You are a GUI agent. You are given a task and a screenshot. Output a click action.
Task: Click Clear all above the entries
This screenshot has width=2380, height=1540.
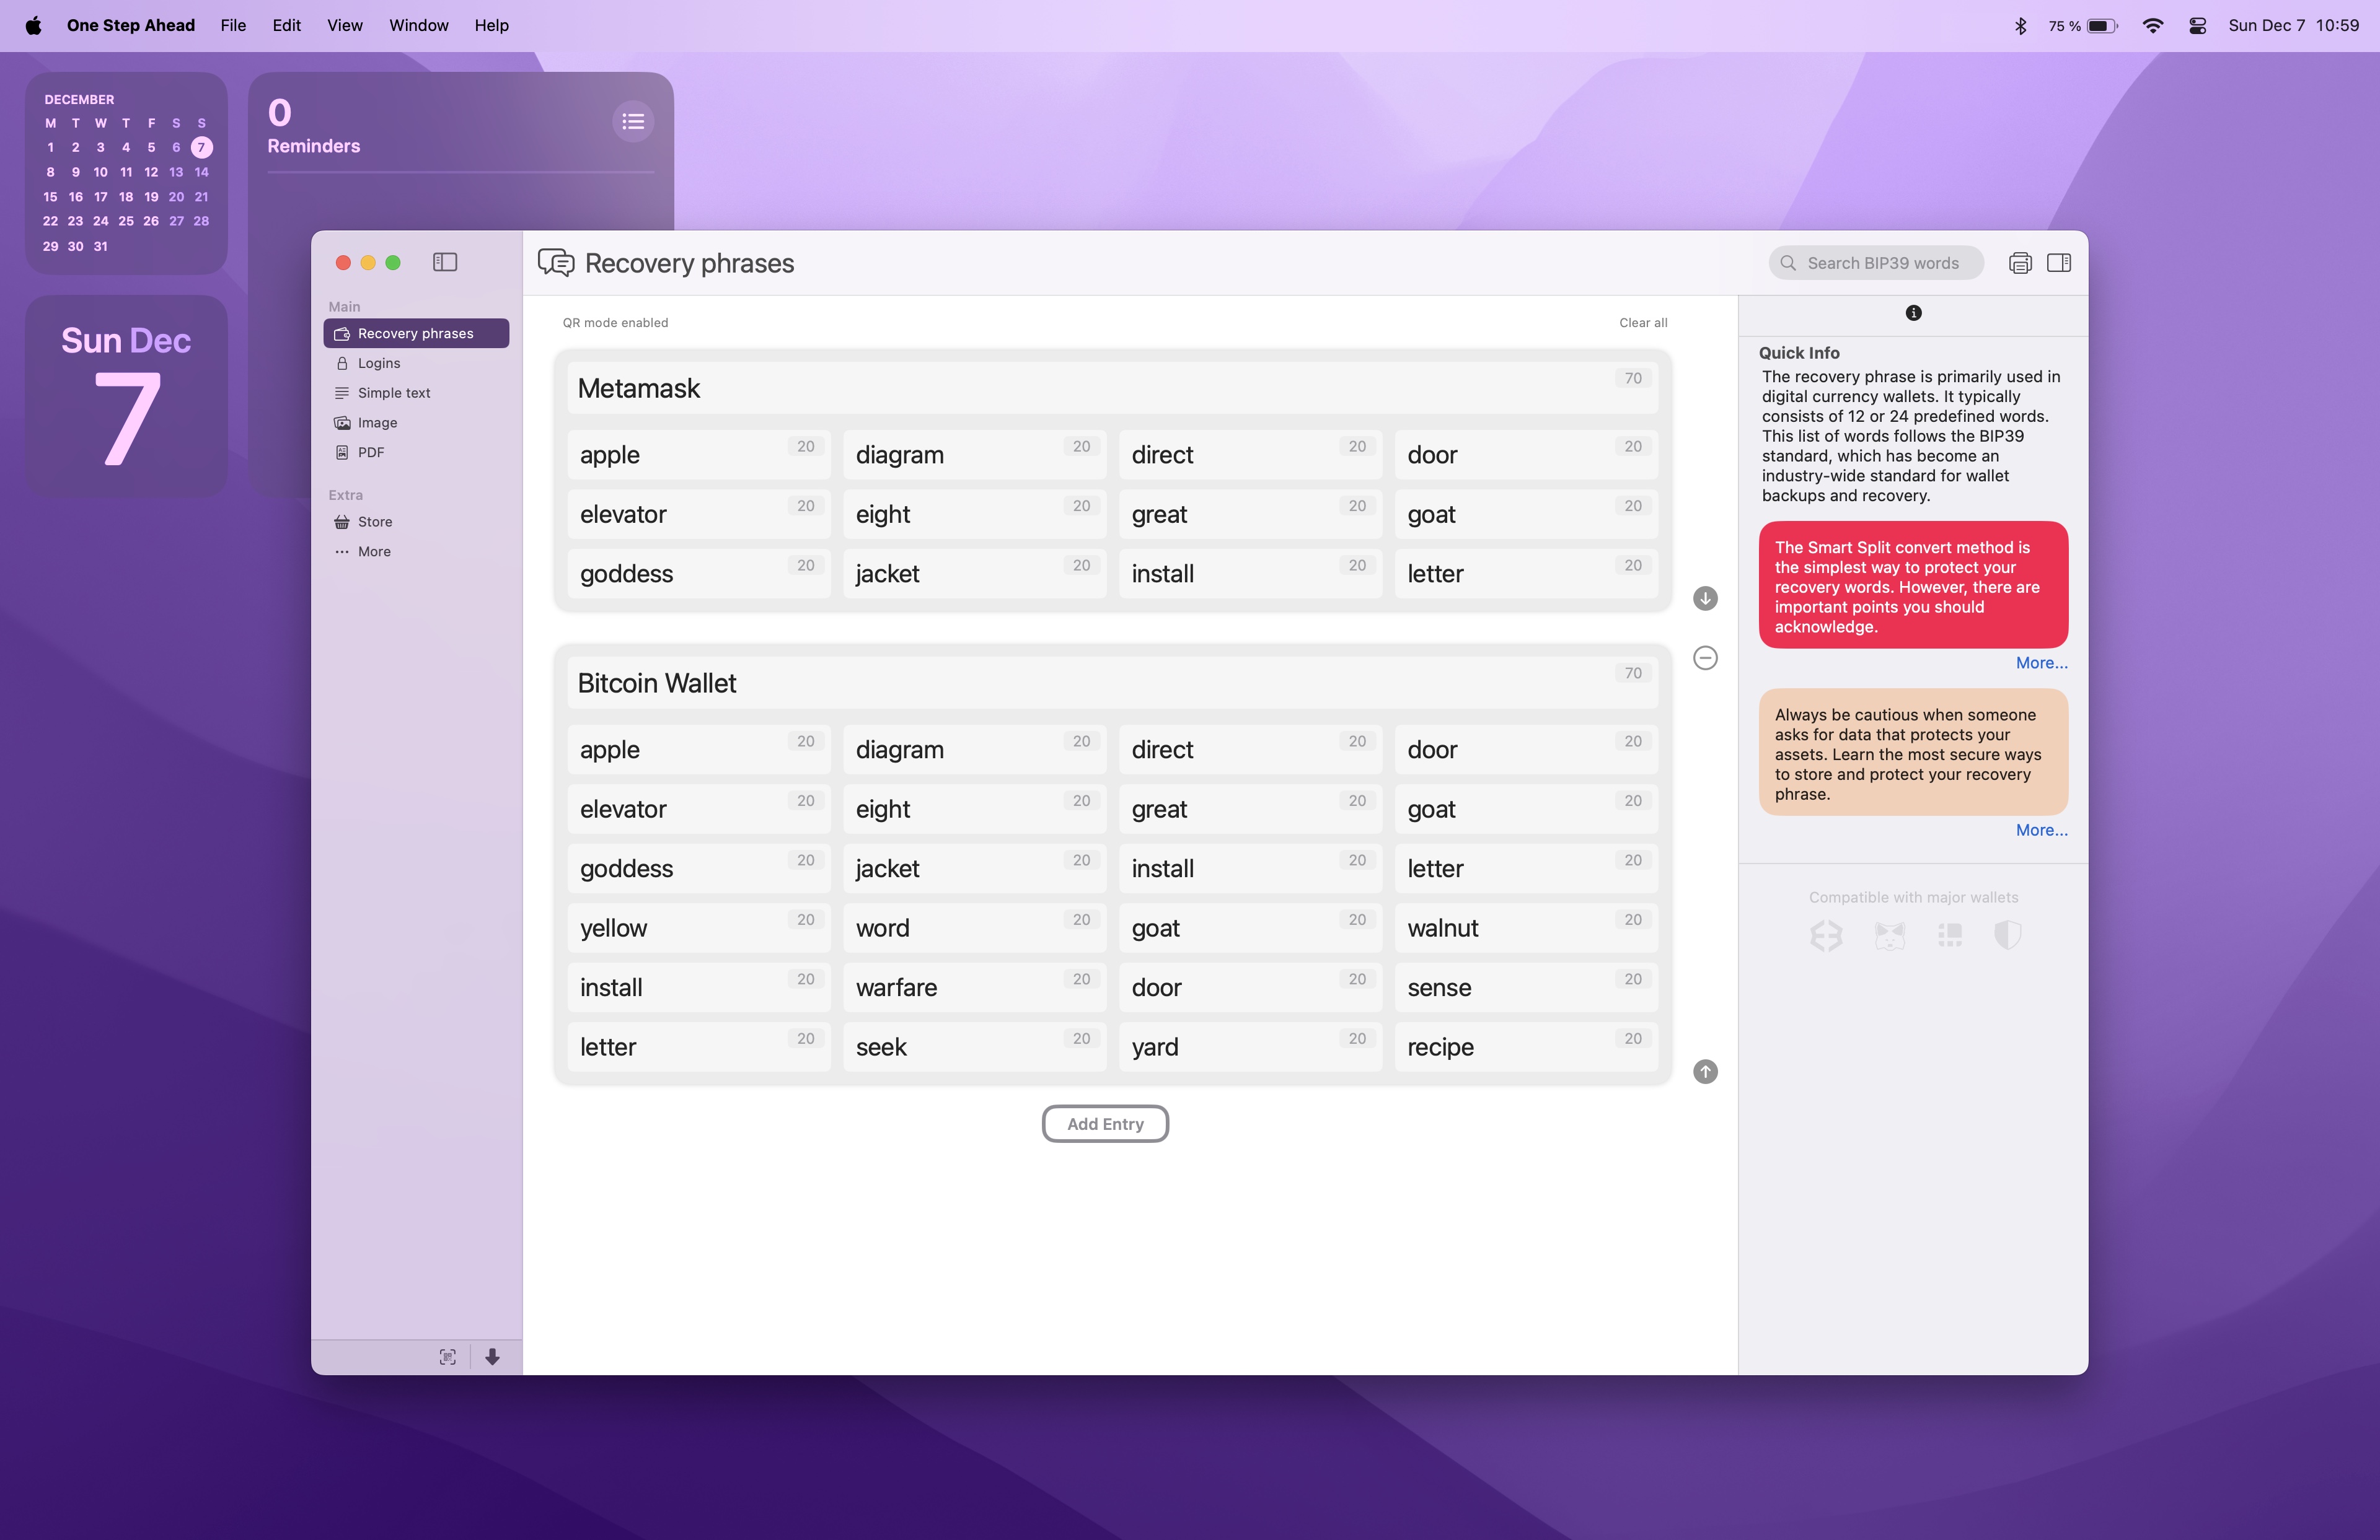click(1643, 322)
